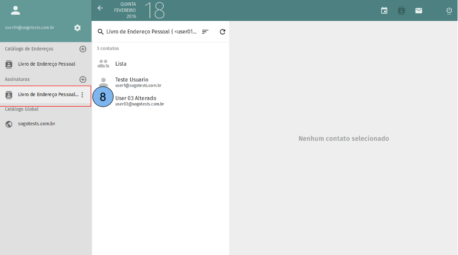The image size is (458, 255).
Task: Open the sort options menu
Action: click(x=205, y=32)
